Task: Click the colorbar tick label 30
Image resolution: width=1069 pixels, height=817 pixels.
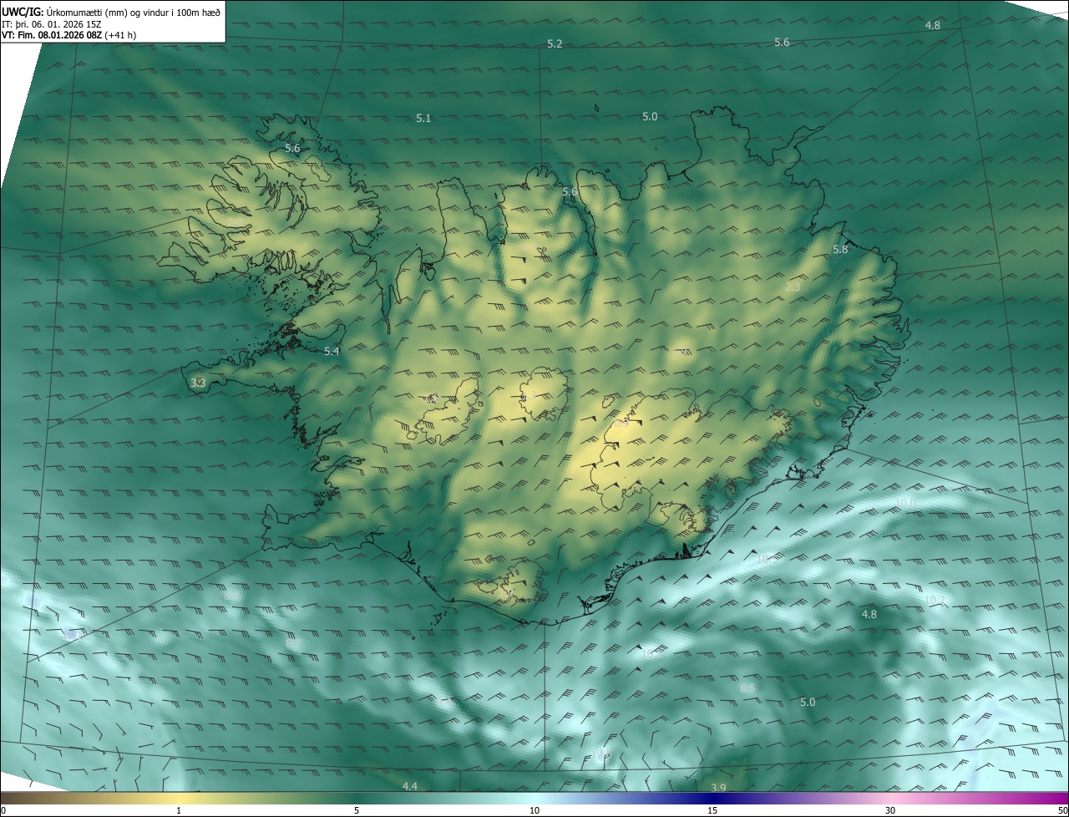Action: 890,810
